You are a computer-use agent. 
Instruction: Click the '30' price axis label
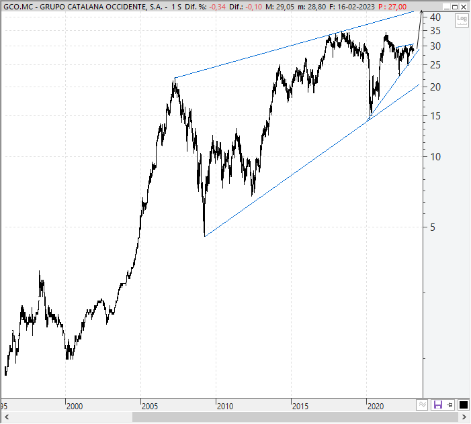pyautogui.click(x=435, y=46)
